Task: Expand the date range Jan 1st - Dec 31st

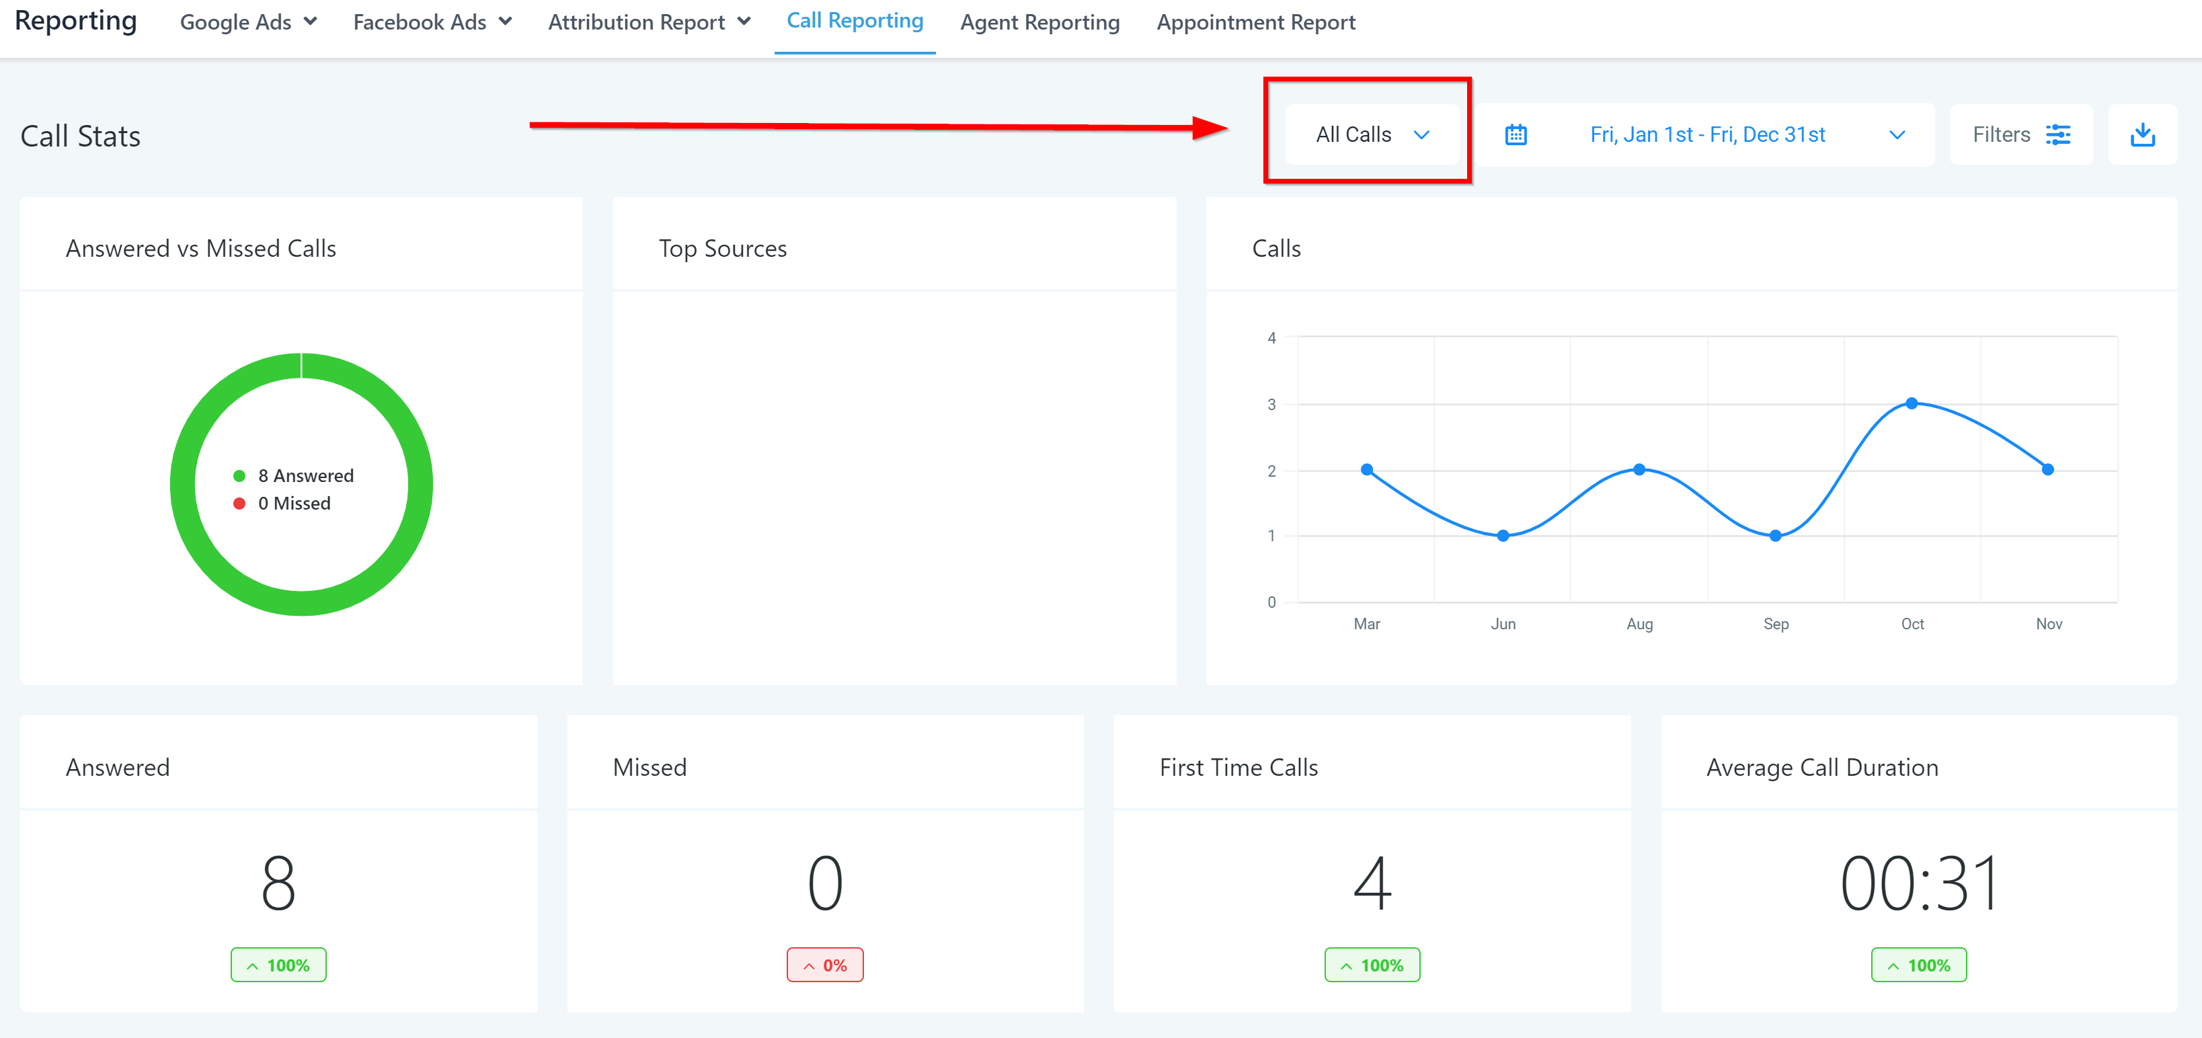Action: (x=1708, y=135)
